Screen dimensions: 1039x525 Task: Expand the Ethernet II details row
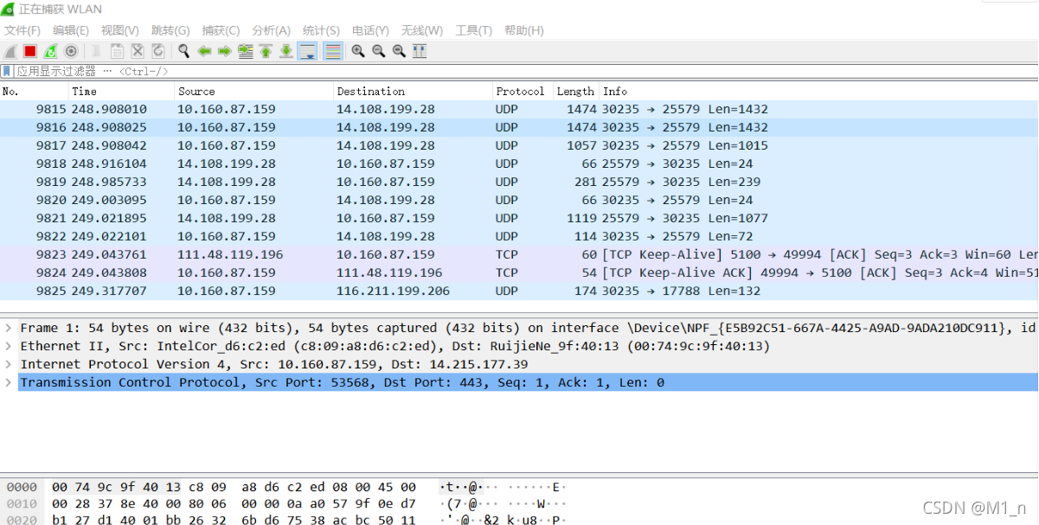pyautogui.click(x=9, y=346)
